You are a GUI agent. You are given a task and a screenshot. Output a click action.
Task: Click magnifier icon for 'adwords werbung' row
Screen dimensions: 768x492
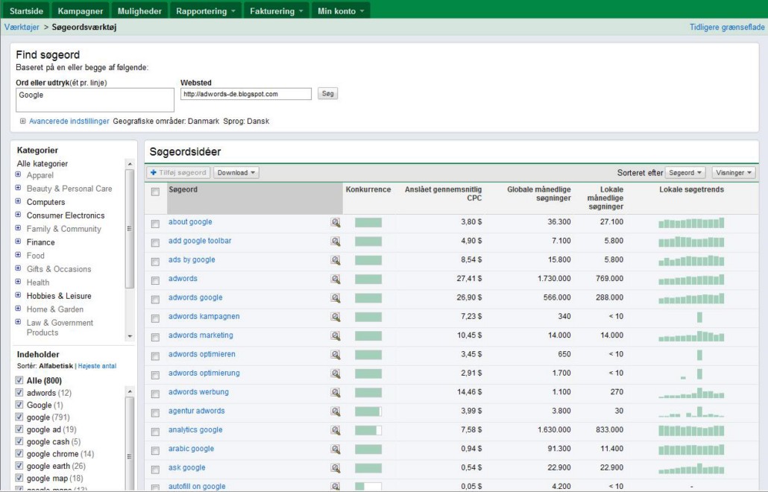(336, 393)
